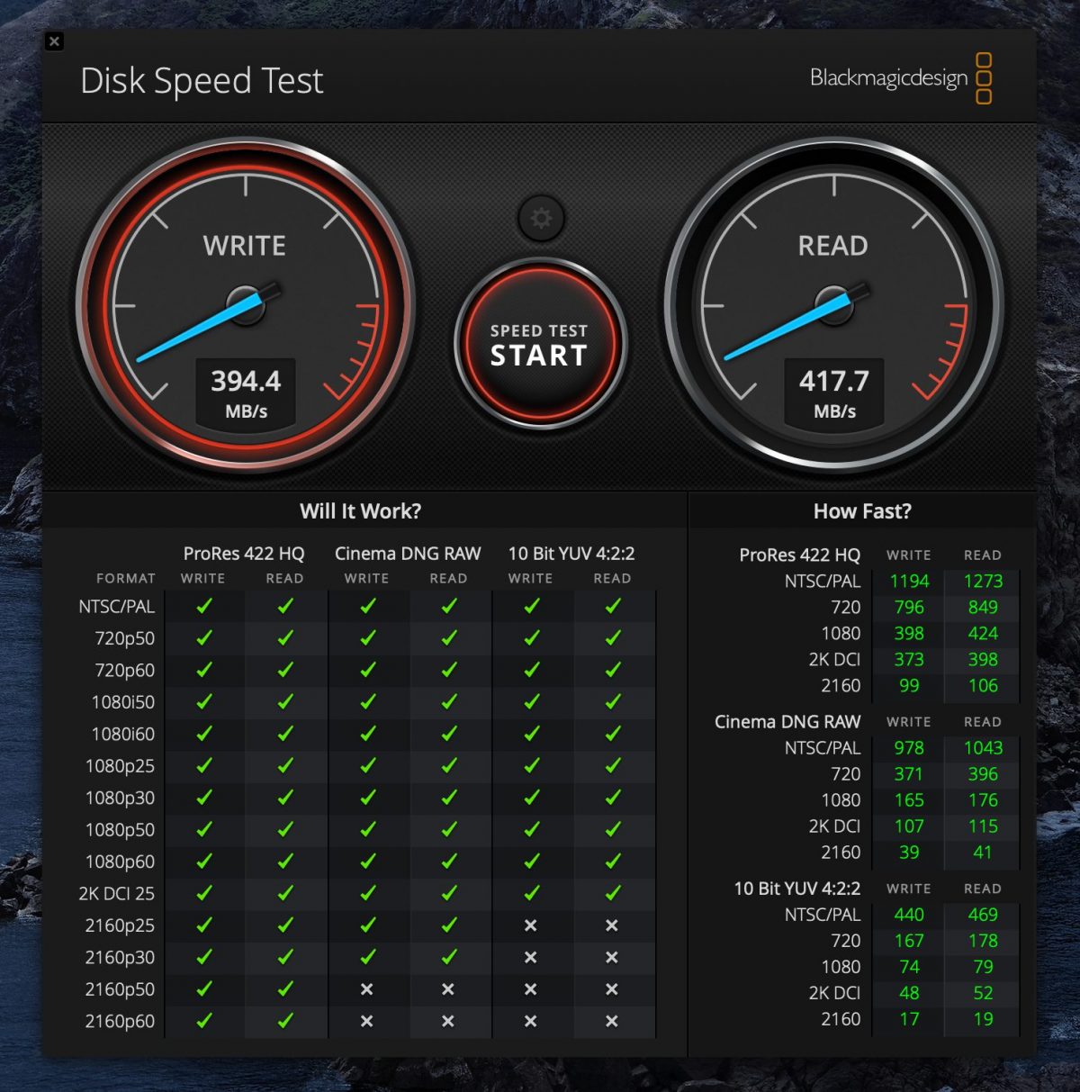Image resolution: width=1080 pixels, height=1092 pixels.
Task: Click the 394.4 MB/s write speed readout
Action: point(246,393)
